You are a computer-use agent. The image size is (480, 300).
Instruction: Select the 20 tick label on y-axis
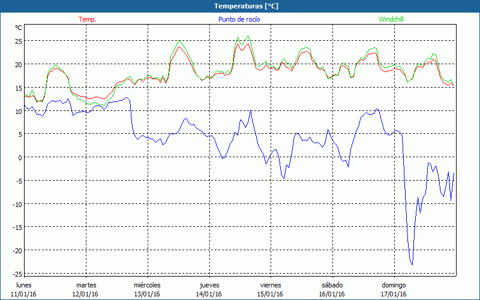tap(18, 65)
